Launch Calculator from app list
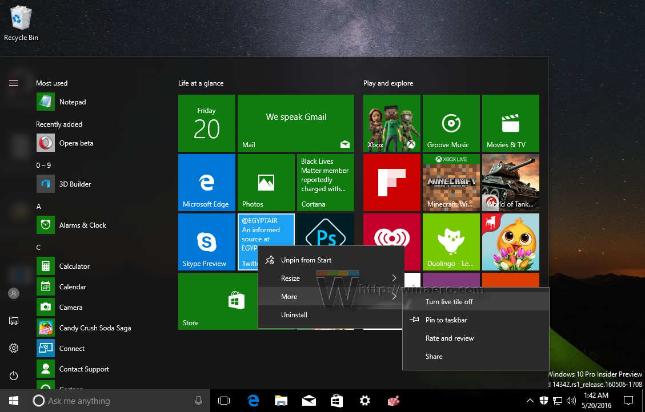Screen dimensions: 645x412 [63, 266]
